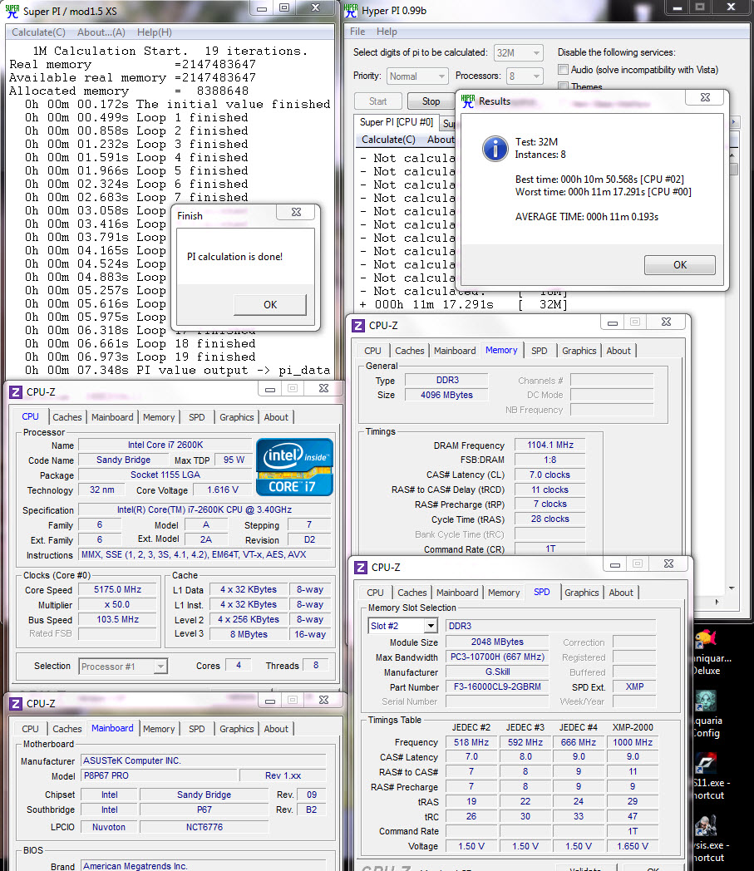Click the Stop button in Hyper PI
This screenshot has height=871, width=754.
click(431, 101)
